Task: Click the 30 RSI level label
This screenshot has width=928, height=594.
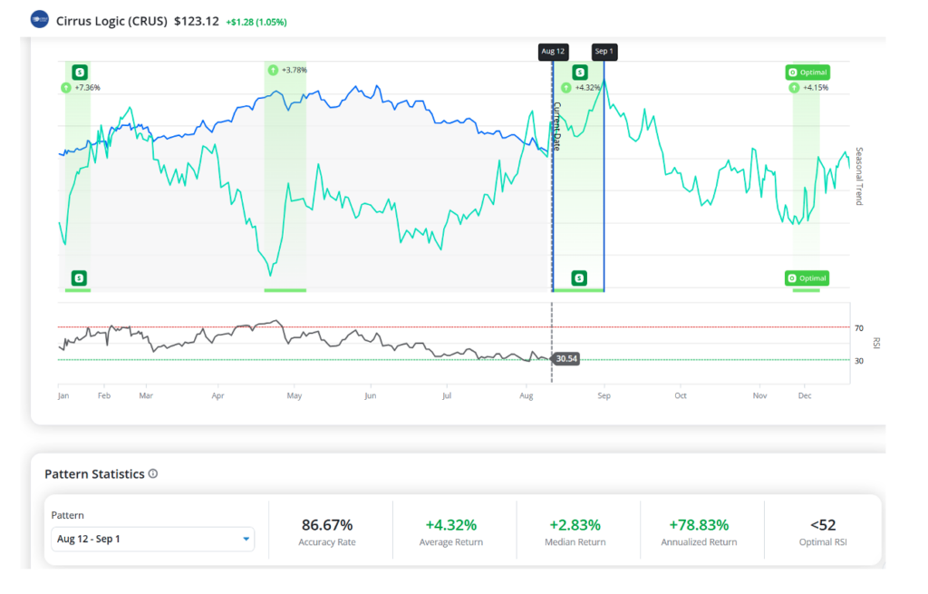Action: pos(859,361)
